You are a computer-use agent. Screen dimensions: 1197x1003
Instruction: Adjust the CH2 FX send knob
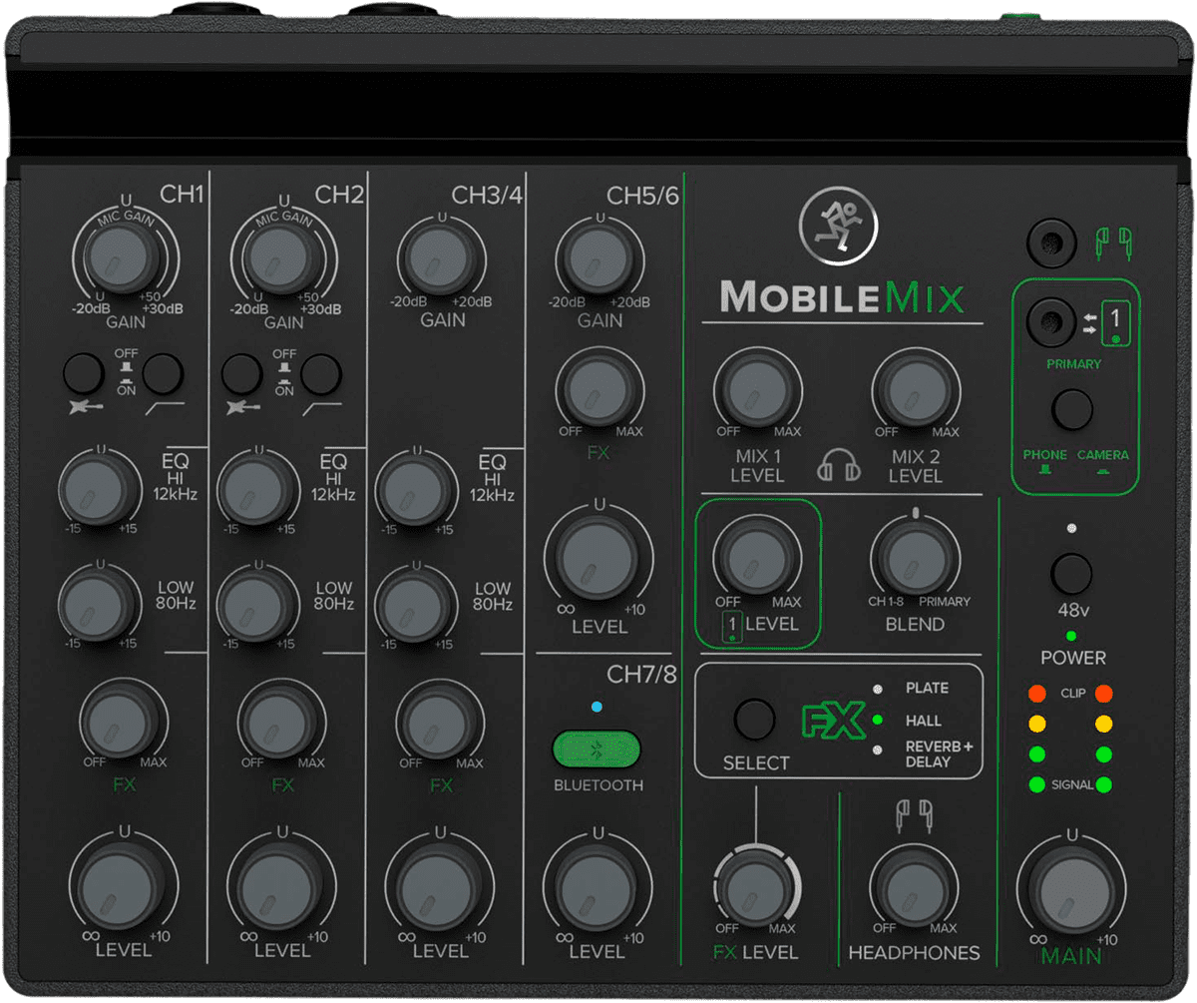[x=281, y=723]
